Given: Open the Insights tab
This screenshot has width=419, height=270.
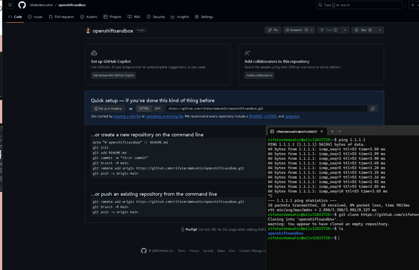Looking at the screenshot, I should coord(180,16).
